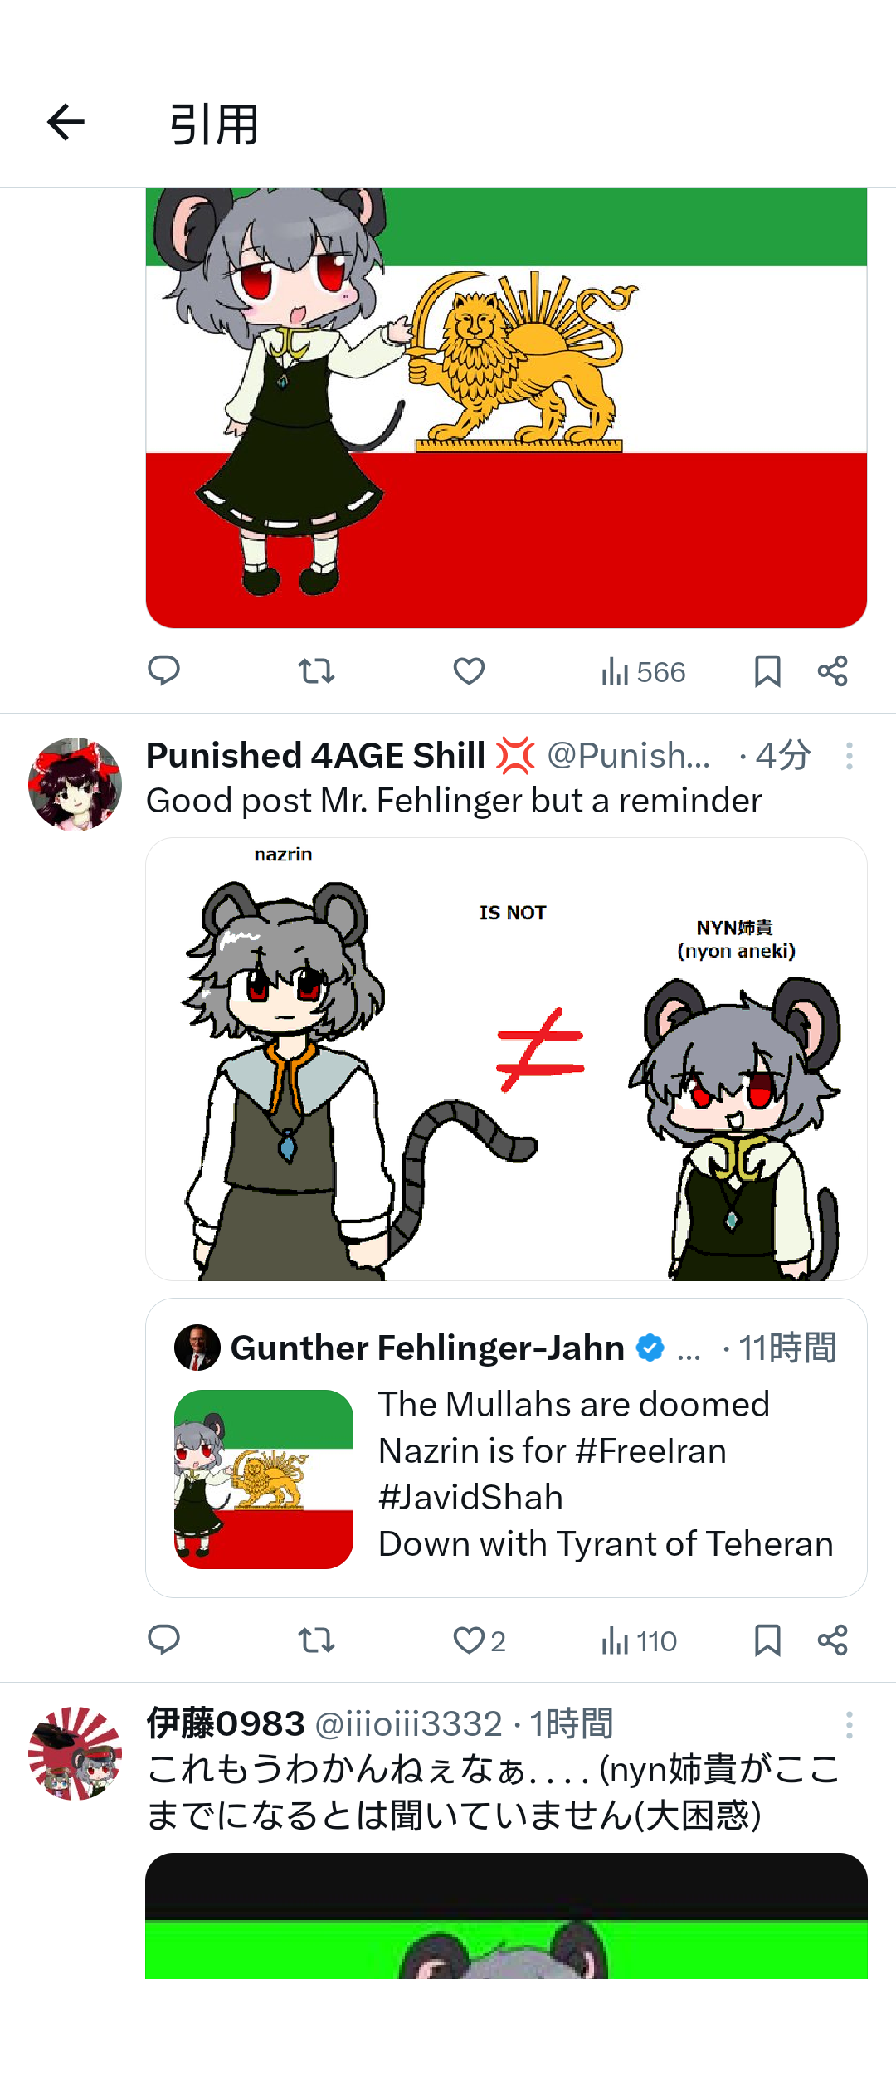Go back using the arrow icon
896x2091 pixels.
tap(66, 123)
